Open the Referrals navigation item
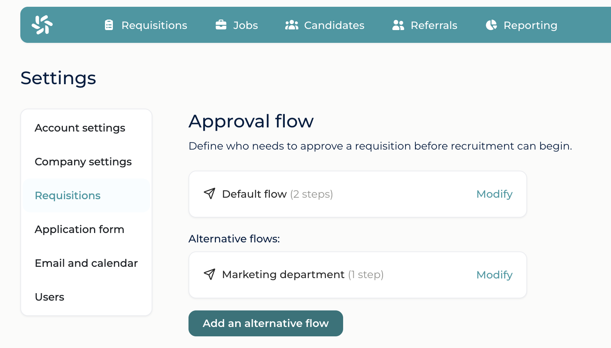 pyautogui.click(x=425, y=25)
